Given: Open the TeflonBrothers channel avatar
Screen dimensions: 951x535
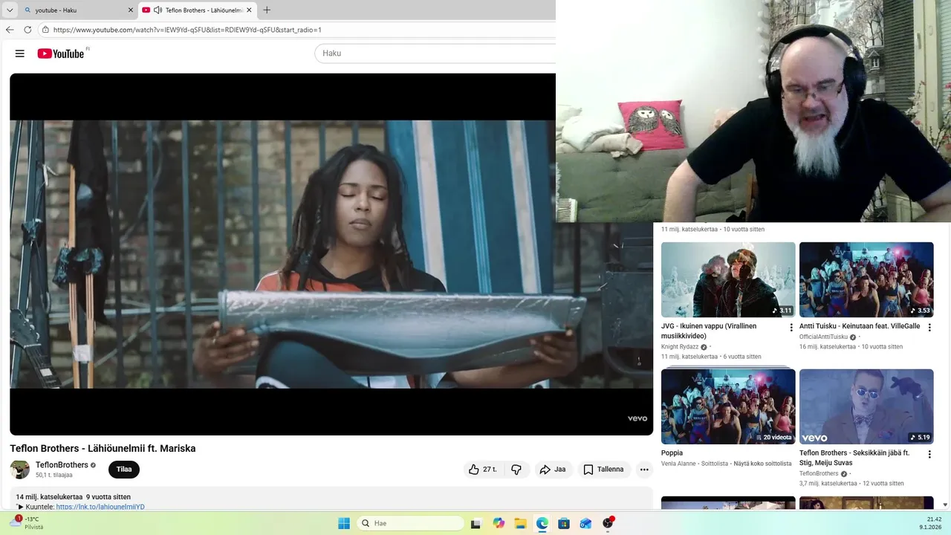Looking at the screenshot, I should click(20, 470).
